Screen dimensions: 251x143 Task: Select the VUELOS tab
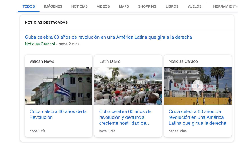[x=195, y=6]
